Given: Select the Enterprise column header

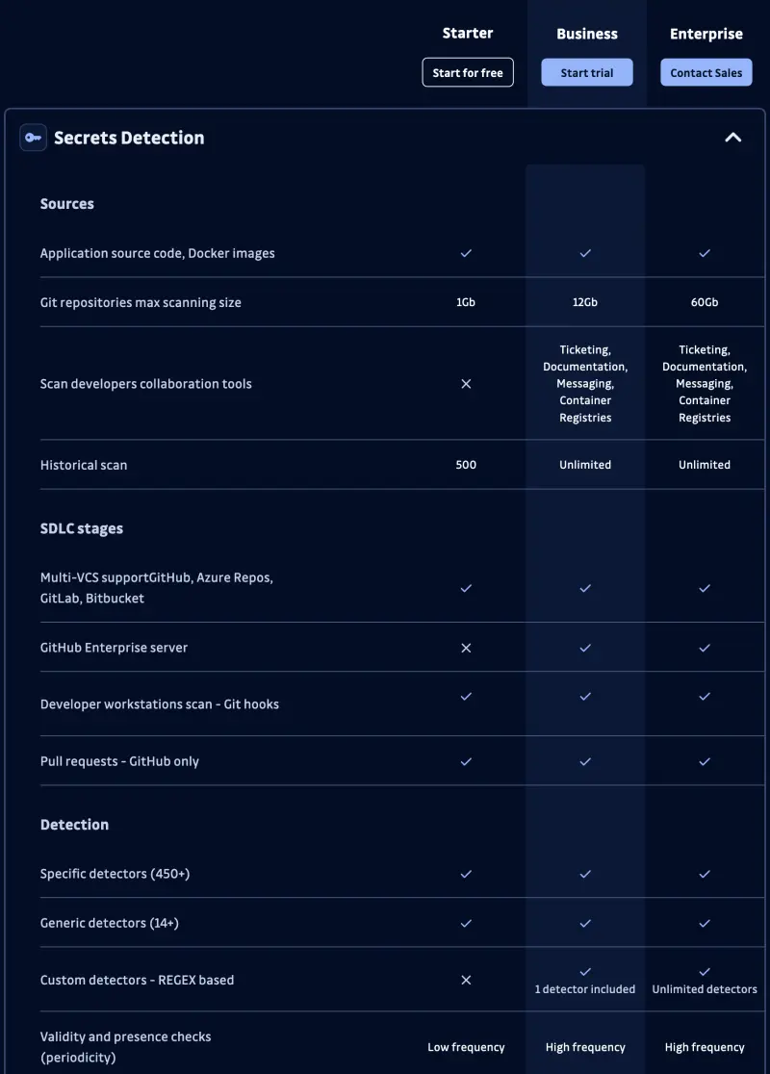Looking at the screenshot, I should [x=706, y=34].
